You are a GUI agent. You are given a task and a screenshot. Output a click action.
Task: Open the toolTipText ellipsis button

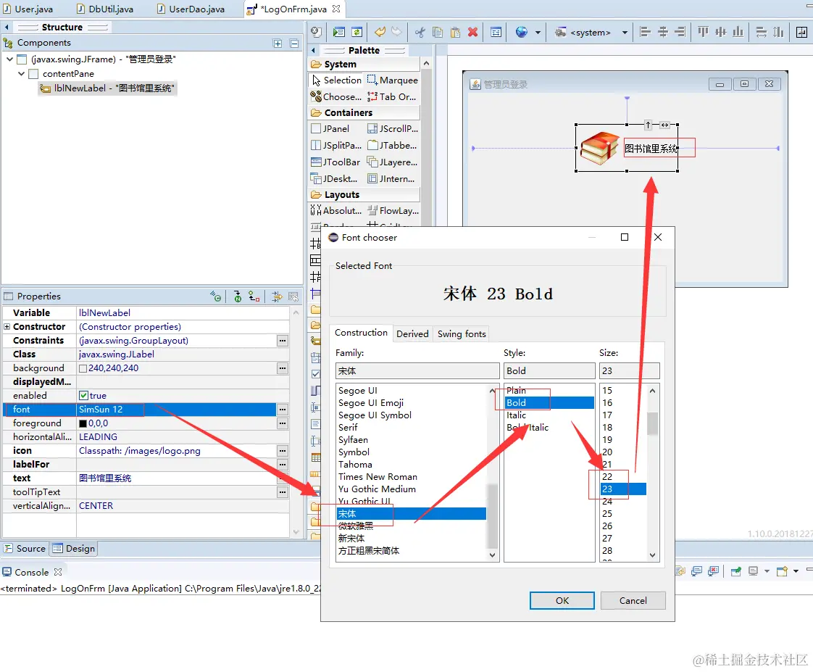click(x=283, y=492)
